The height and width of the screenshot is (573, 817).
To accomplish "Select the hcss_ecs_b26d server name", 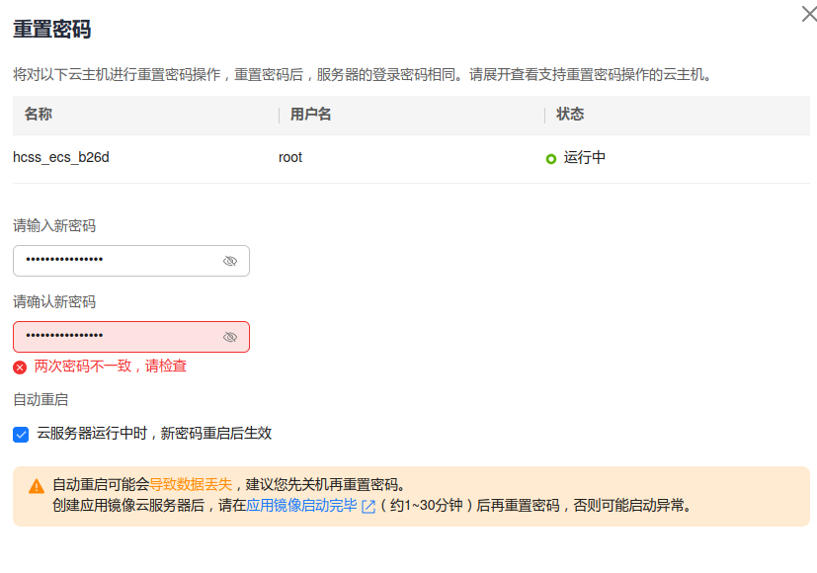I will click(x=61, y=157).
